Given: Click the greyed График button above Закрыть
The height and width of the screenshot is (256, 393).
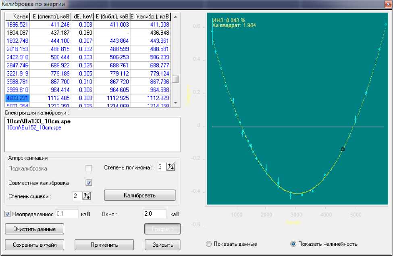Looking at the screenshot, I should (x=163, y=229).
